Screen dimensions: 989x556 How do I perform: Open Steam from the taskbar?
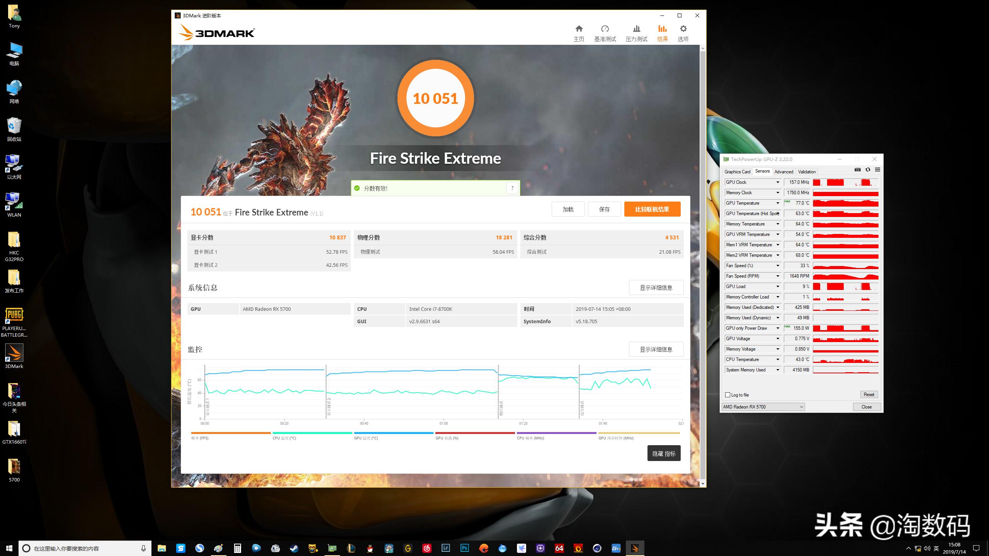pos(294,548)
